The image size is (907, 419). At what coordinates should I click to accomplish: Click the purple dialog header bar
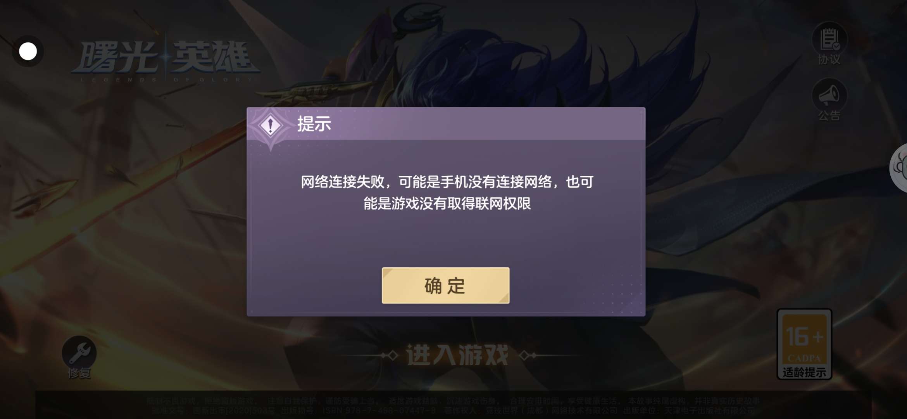446,124
